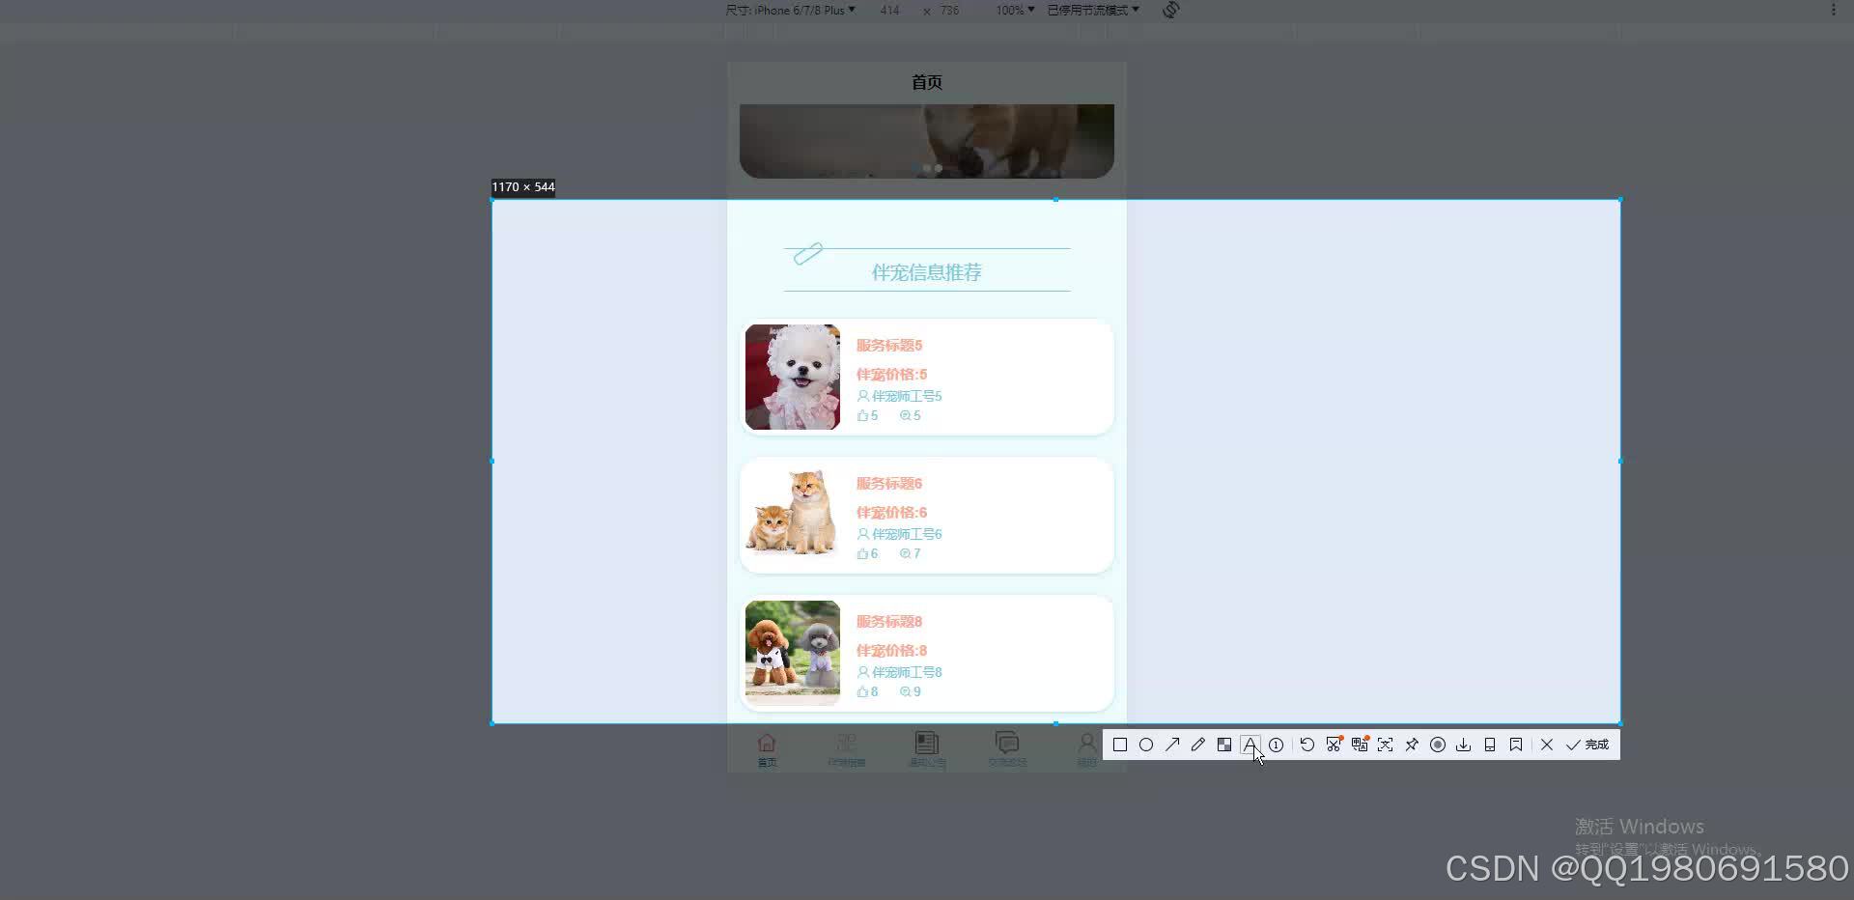The image size is (1854, 900).
Task: Click the view count icon on 服务标题5 card
Action: (905, 416)
